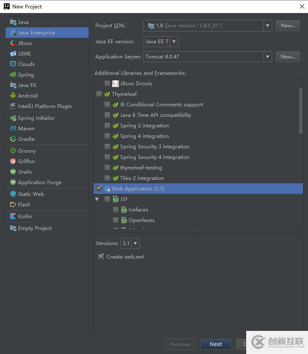Select the Spring leaf icon in sidebar
The image size is (308, 354).
tap(13, 74)
